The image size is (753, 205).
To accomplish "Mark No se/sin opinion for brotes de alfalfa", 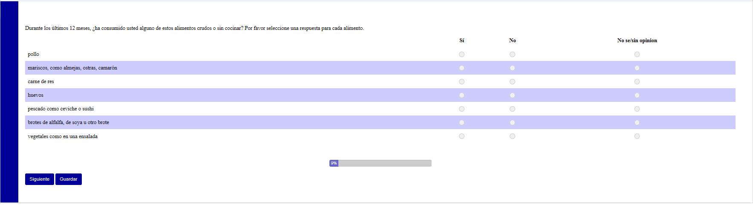I will (637, 123).
